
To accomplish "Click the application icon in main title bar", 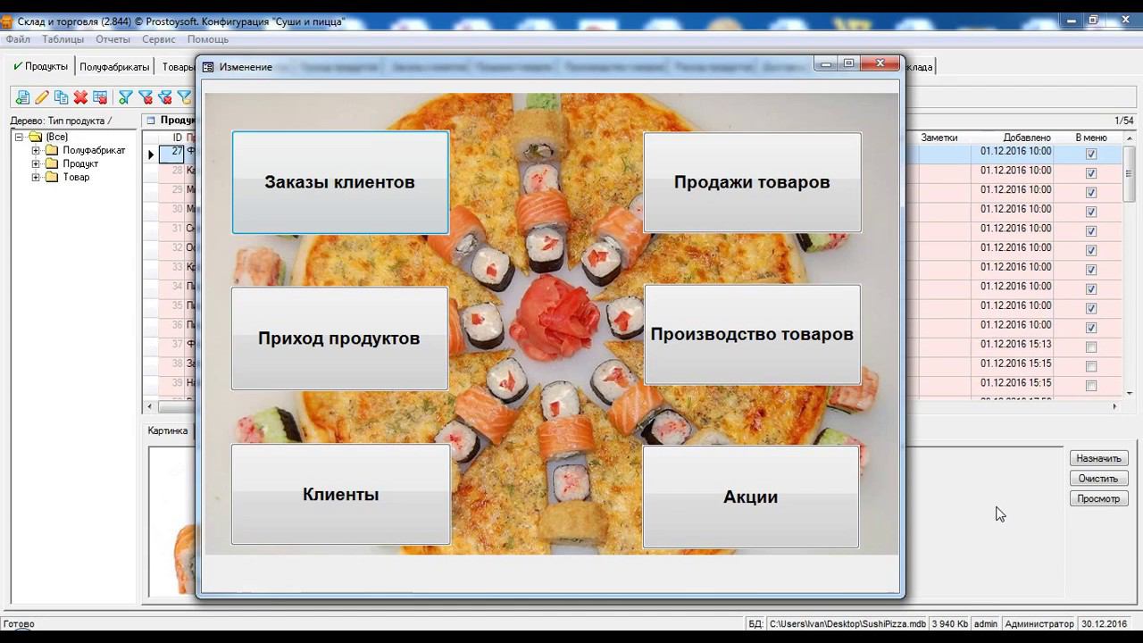I will (7, 21).
